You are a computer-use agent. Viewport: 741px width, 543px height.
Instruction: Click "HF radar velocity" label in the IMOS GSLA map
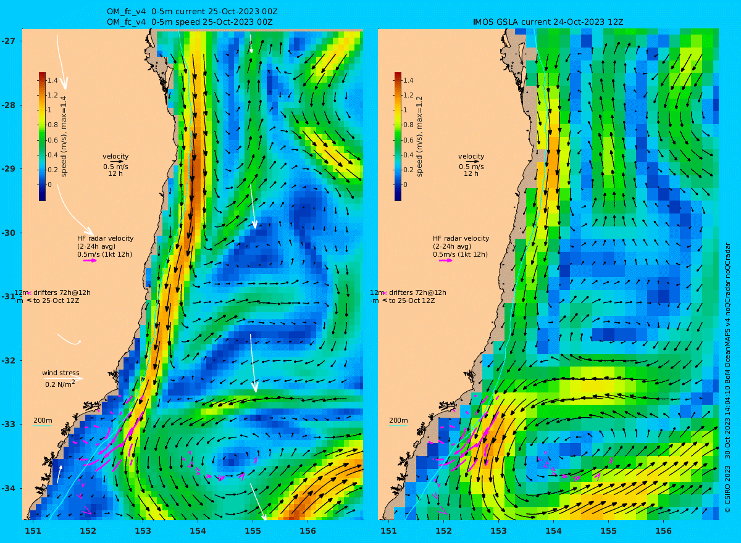coord(461,238)
